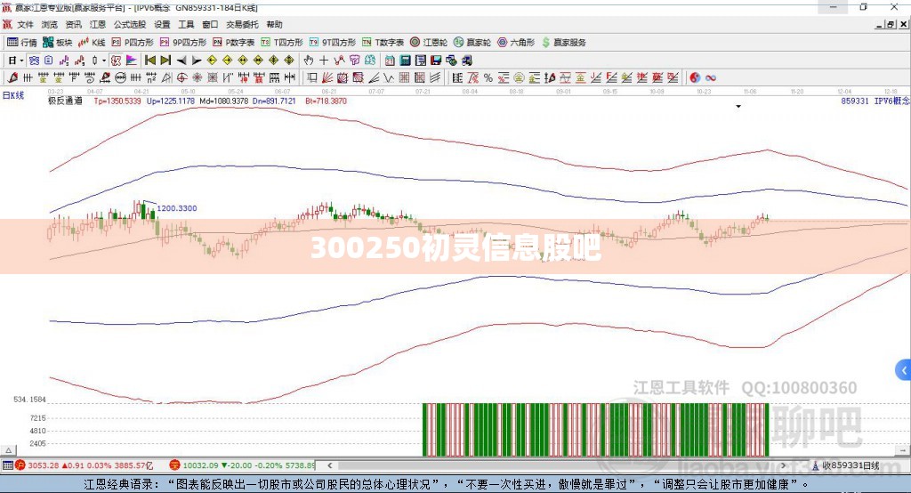
Task: Click the save floppy disk icon
Action: point(436,61)
